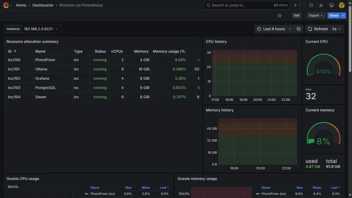Sort Guests CPU legend by Max
This screenshot has width=352, height=198.
pyautogui.click(x=129, y=187)
